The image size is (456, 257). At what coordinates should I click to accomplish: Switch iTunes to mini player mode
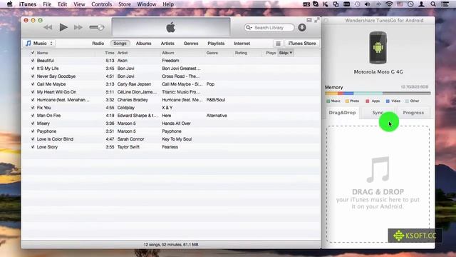point(309,20)
